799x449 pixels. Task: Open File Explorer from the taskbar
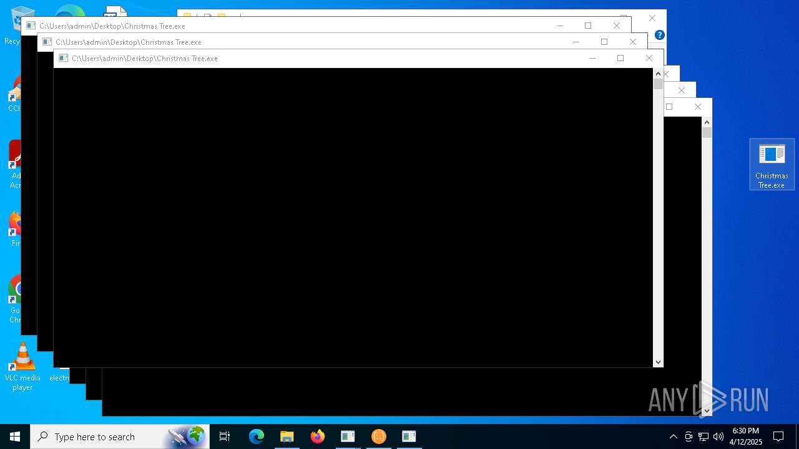287,437
